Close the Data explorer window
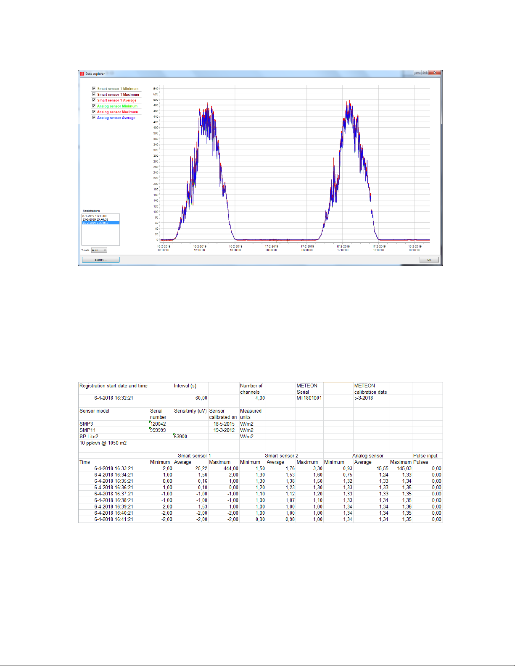 tap(435, 73)
